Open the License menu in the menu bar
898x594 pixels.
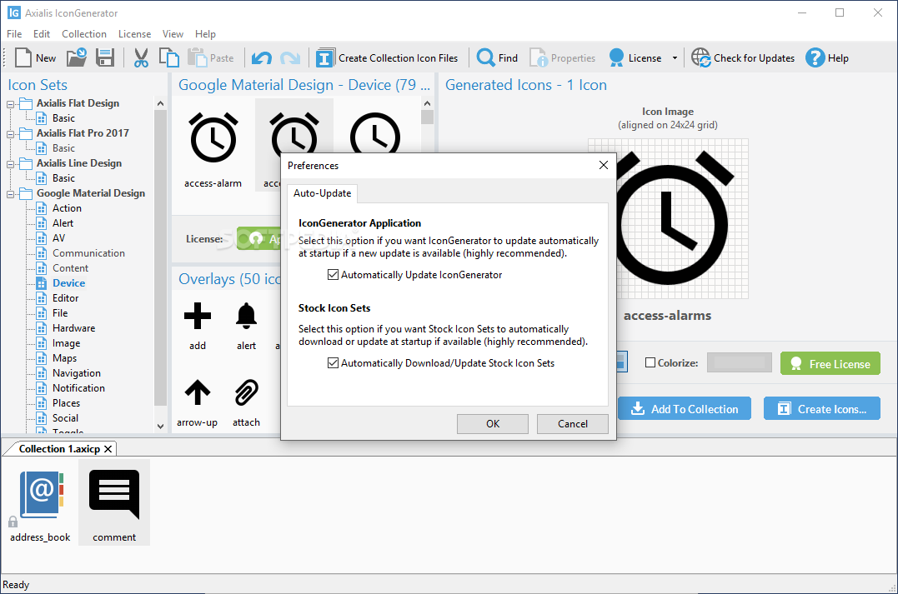(134, 34)
